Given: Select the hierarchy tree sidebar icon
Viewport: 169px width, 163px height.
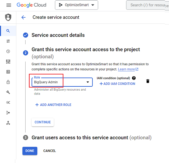Looking at the screenshot, I should (x=8, y=123).
